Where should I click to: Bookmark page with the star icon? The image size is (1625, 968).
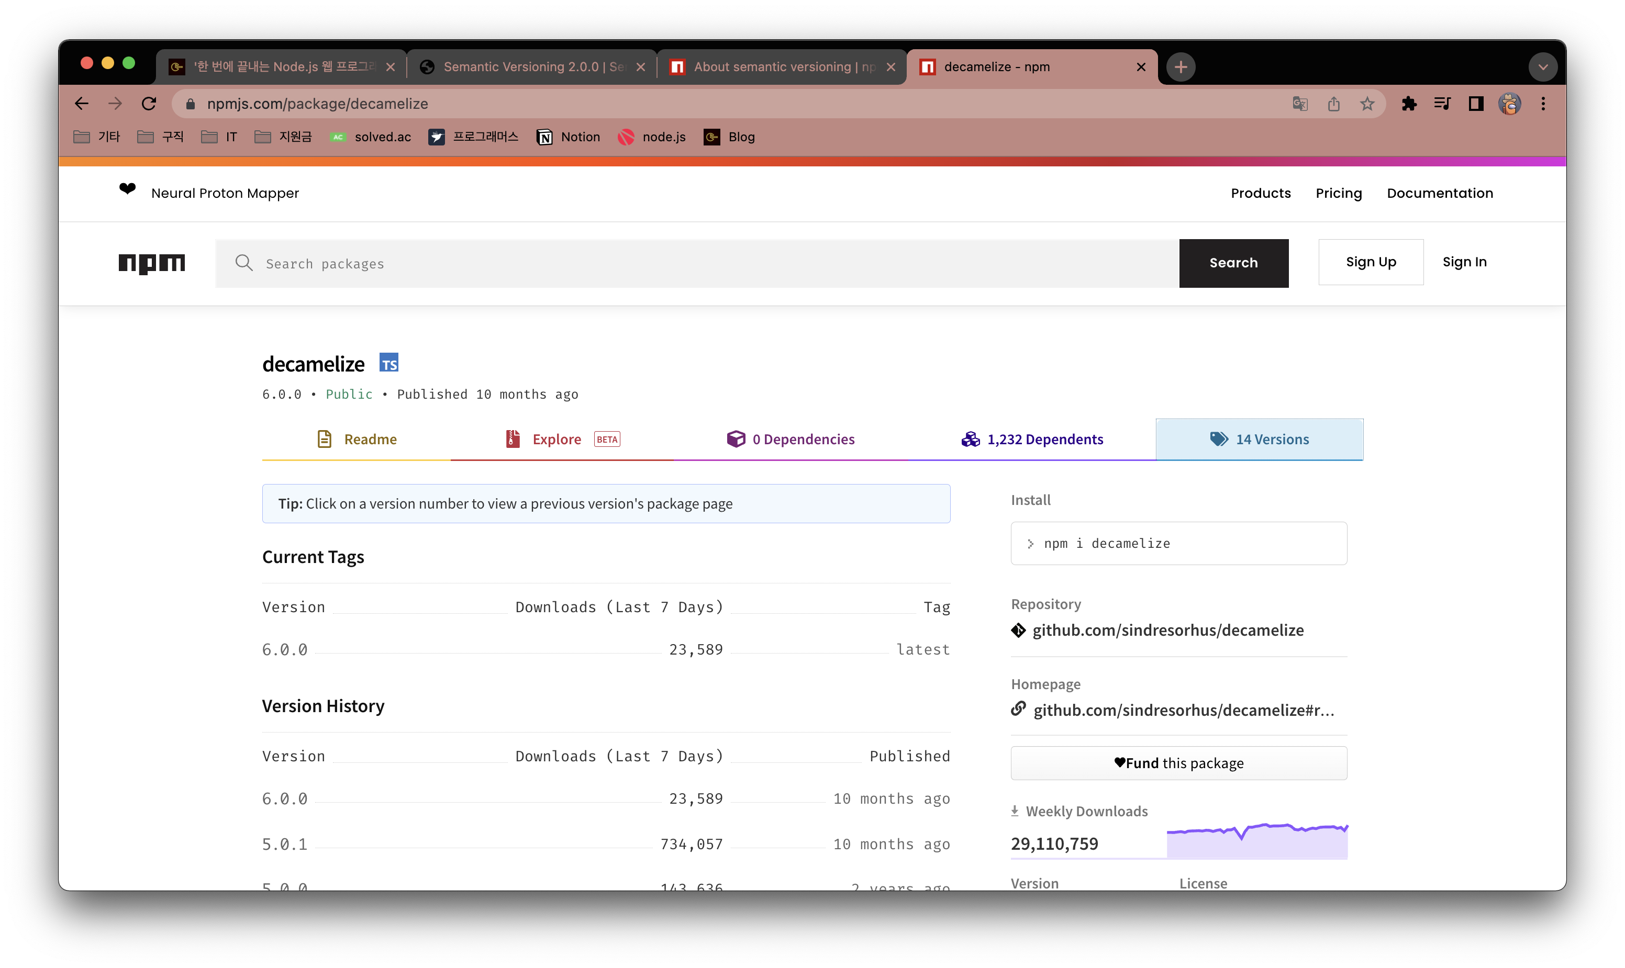point(1366,104)
